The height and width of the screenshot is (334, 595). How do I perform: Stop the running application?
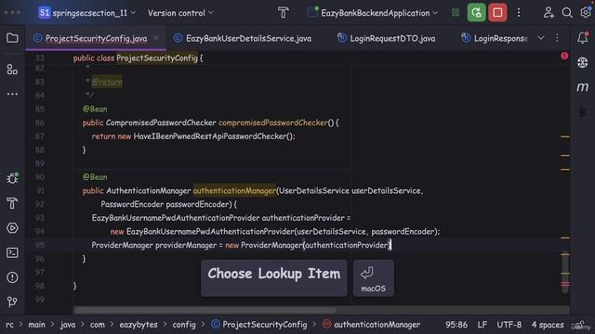[497, 13]
